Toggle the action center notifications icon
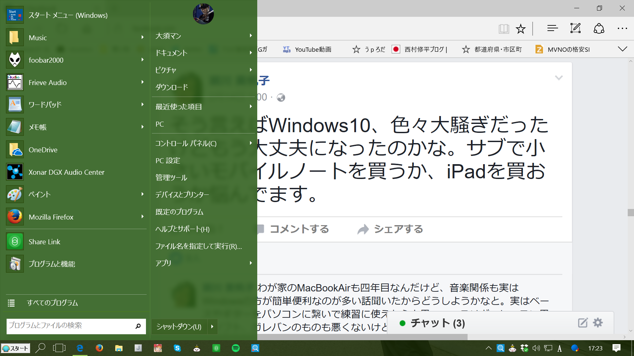This screenshot has width=634, height=356. click(616, 348)
